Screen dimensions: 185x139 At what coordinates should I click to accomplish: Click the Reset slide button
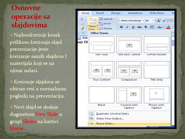coord(105,24)
